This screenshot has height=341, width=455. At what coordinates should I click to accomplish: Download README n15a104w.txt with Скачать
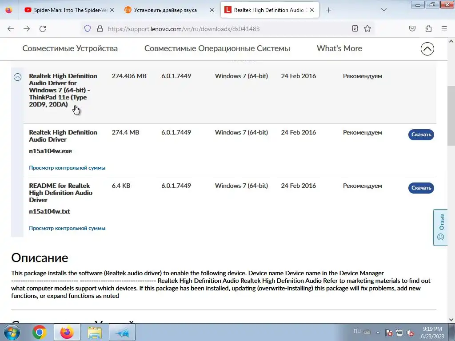coord(421,188)
